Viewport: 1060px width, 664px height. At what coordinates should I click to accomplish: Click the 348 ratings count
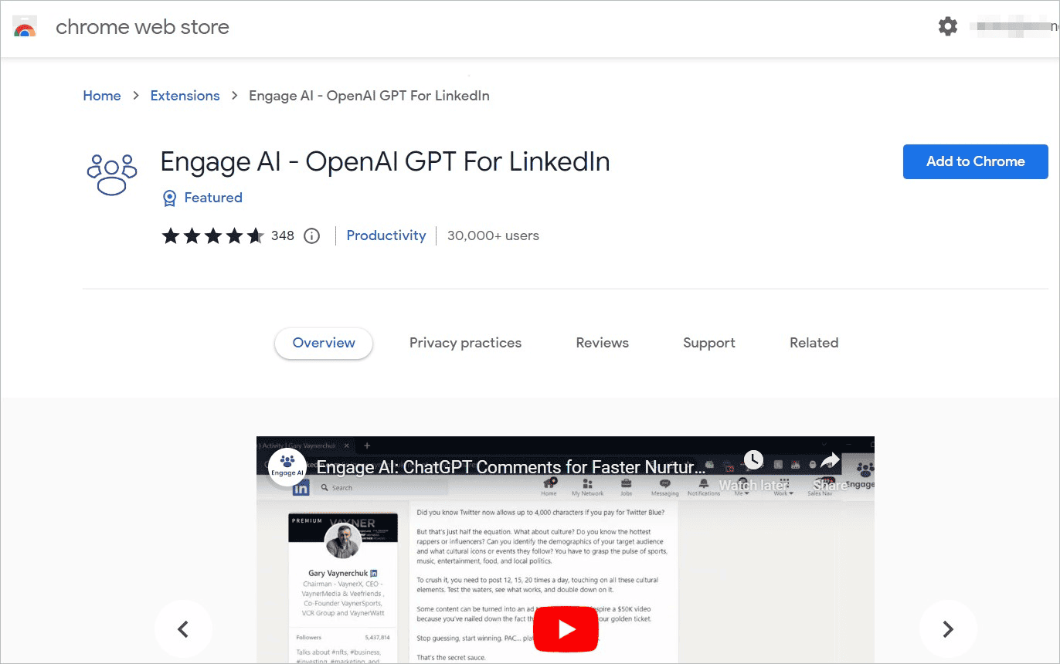point(283,235)
